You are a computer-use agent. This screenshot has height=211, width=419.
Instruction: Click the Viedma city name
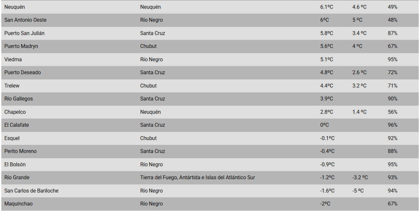(13, 60)
